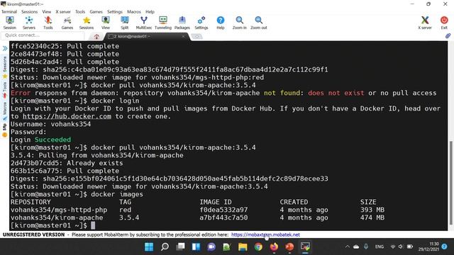Open the Sessions menu
The image size is (454, 255).
[x=29, y=11]
